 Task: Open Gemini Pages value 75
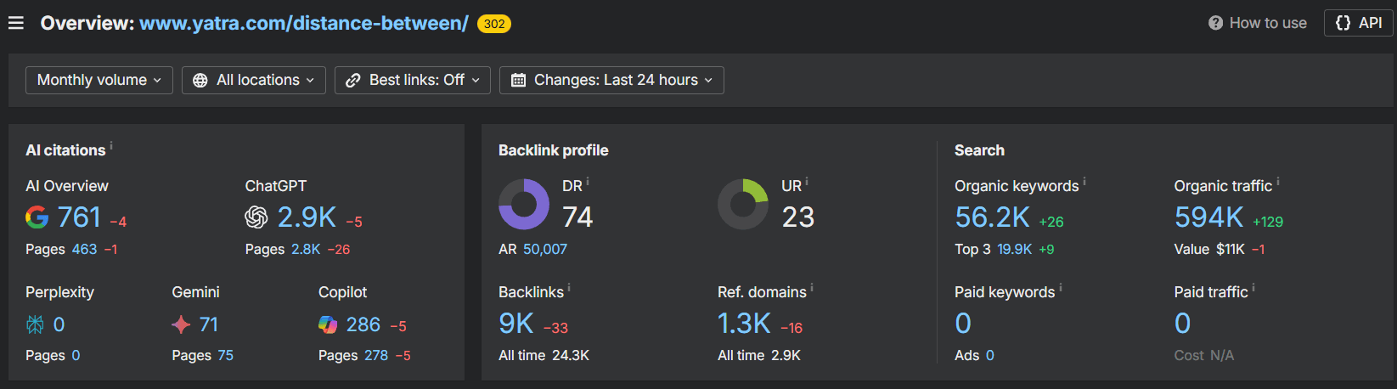(225, 355)
